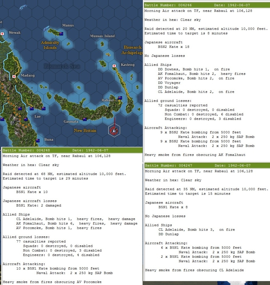Select the Japanese flag at Madang
Screen dimensions: 270x285
coord(14,77)
